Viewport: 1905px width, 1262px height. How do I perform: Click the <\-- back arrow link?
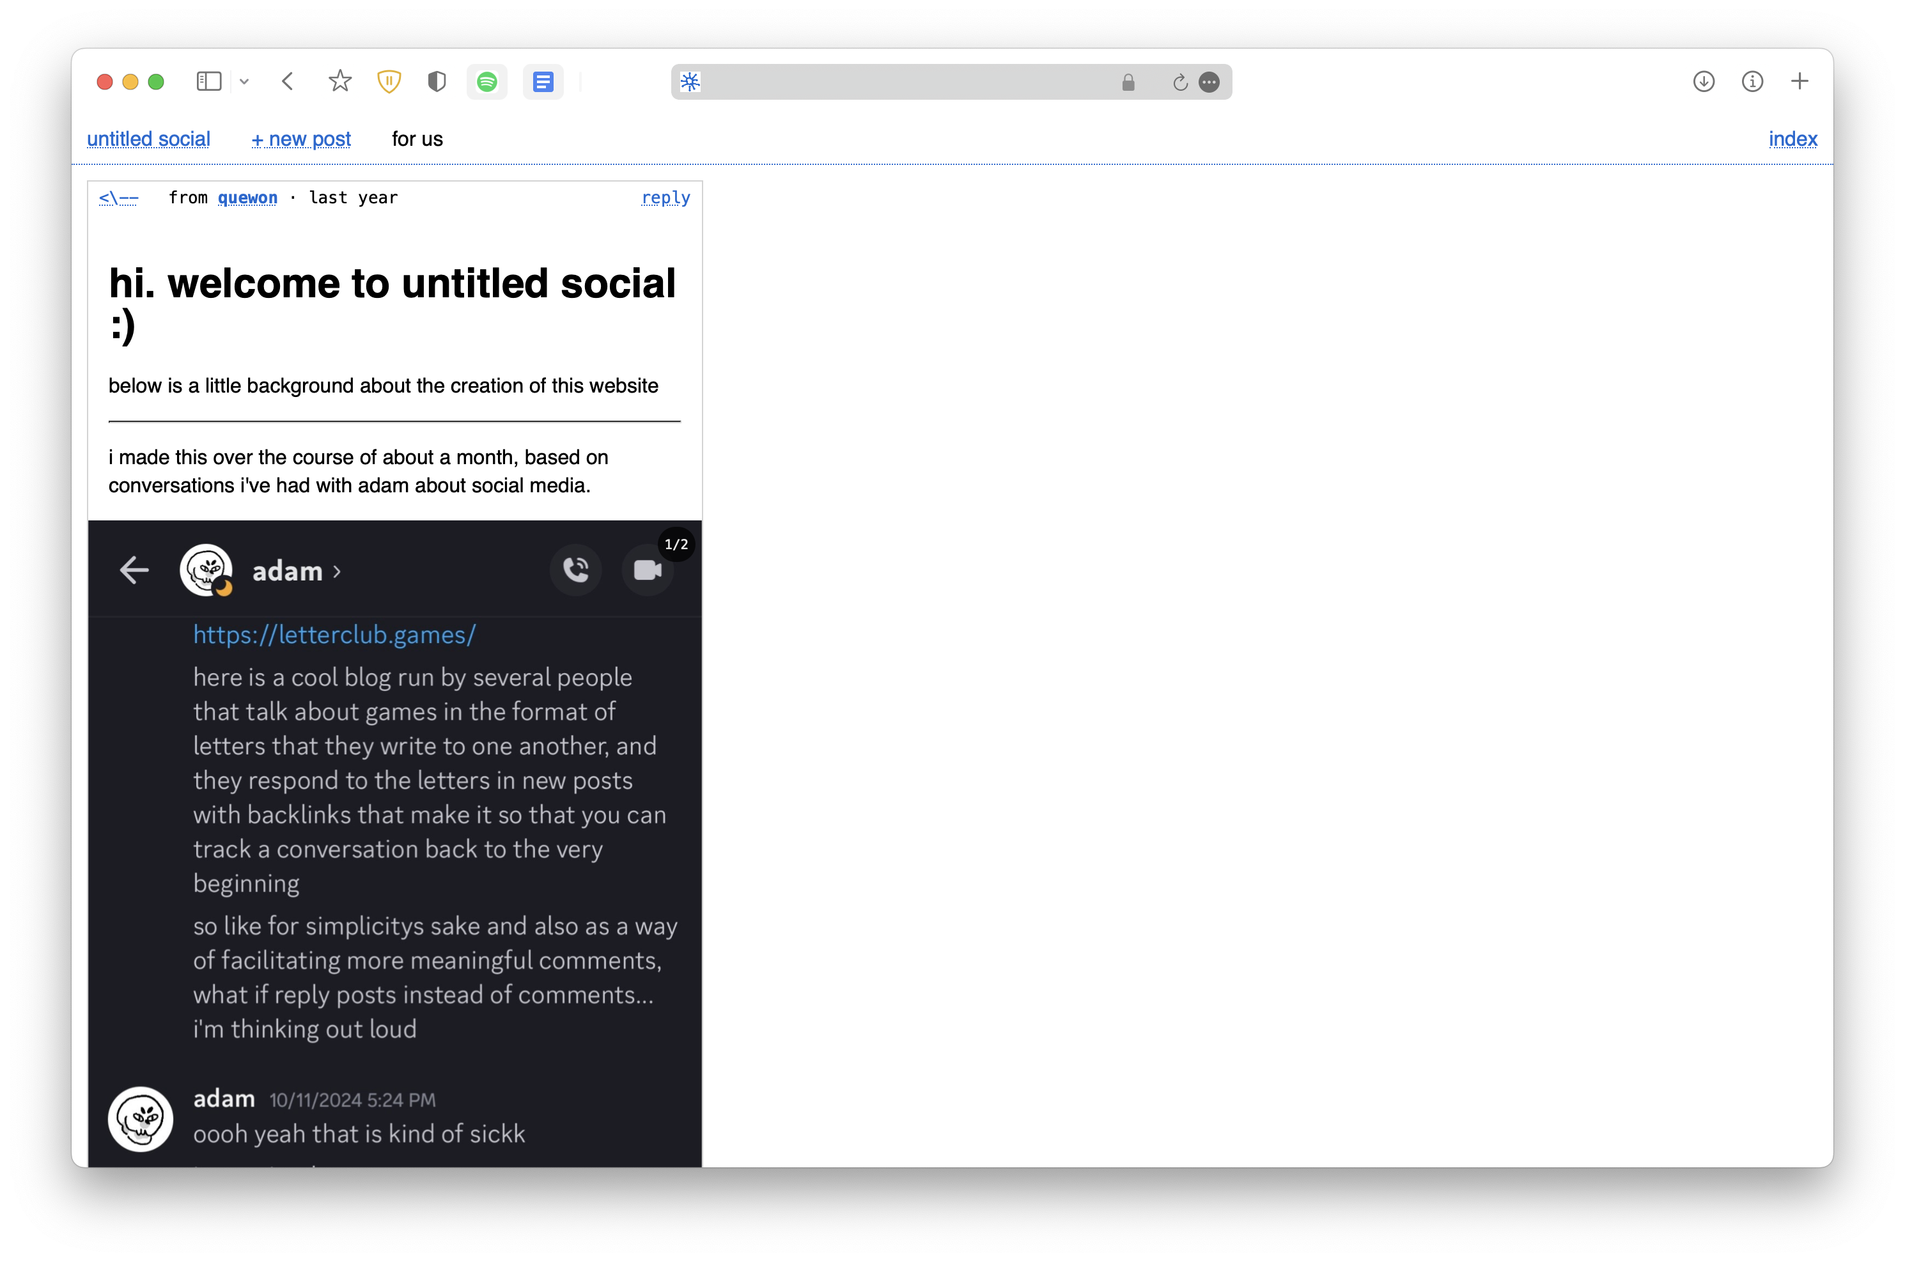(x=118, y=197)
